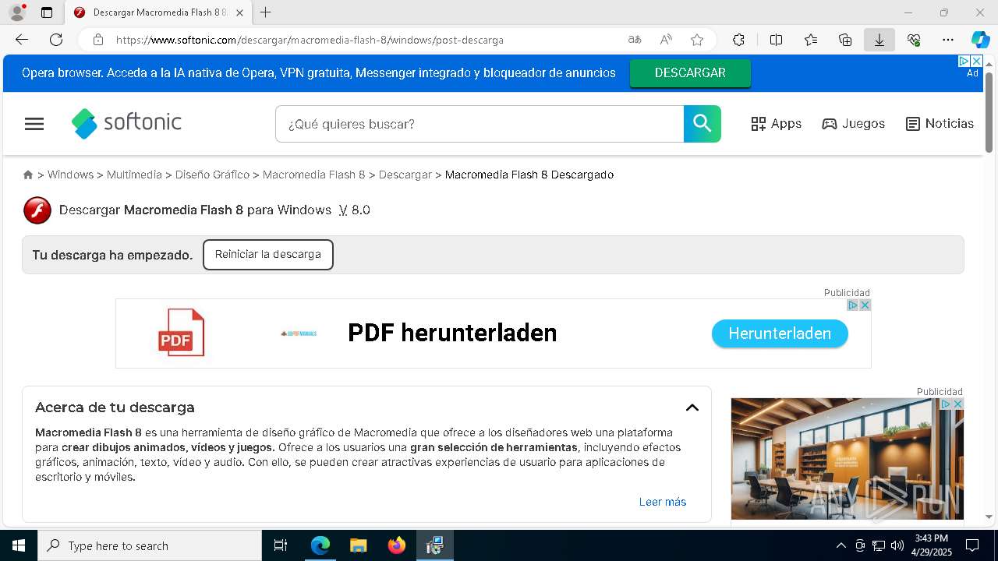The height and width of the screenshot is (561, 998).
Task: Click the page vertical scrollbar thumb
Action: click(989, 111)
